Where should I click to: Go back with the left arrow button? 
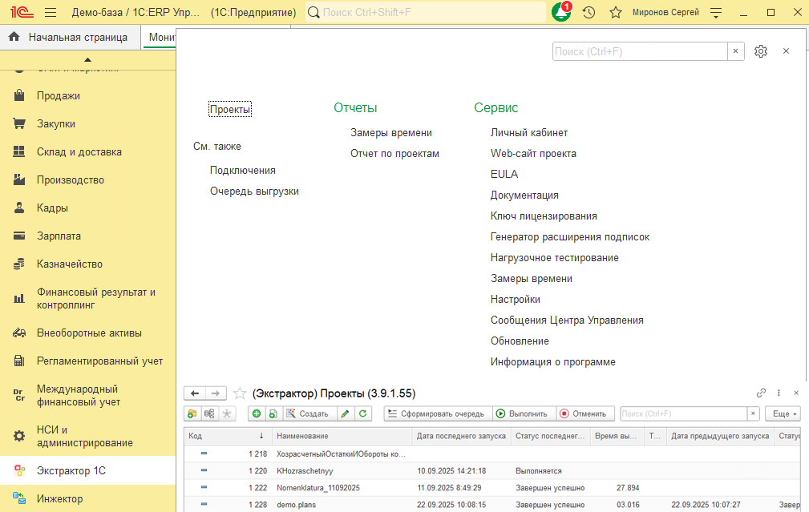[x=195, y=393]
